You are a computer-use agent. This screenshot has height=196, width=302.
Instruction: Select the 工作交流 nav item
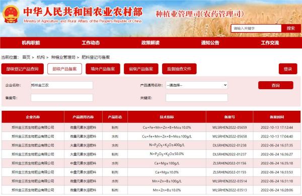coord(270,43)
